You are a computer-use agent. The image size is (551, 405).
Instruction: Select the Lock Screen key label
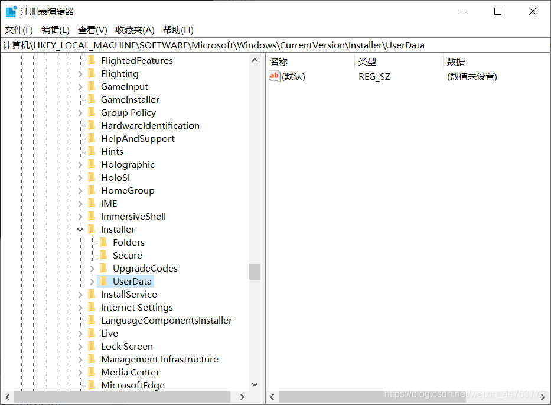(127, 347)
